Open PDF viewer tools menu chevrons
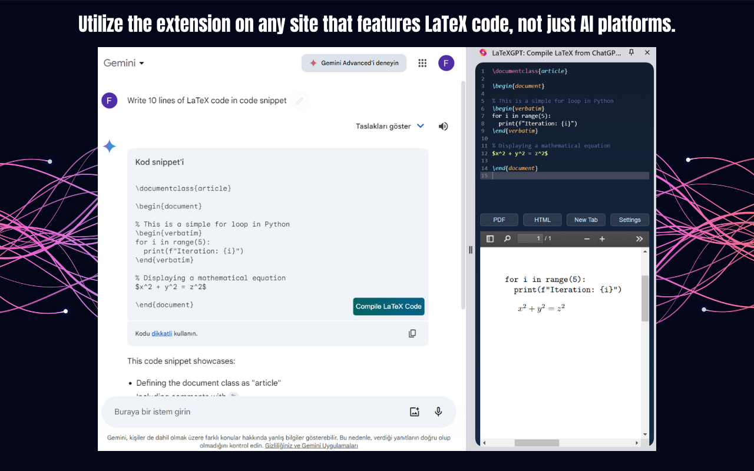The height and width of the screenshot is (471, 754). click(x=639, y=238)
